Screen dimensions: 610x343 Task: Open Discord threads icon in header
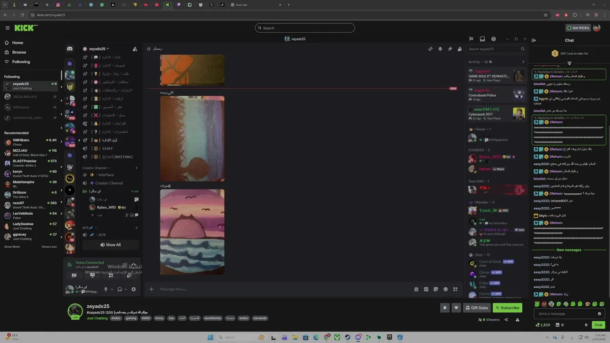point(430,49)
